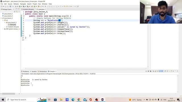This screenshot has width=182, height=102.
Task: Open the Help menu
Action: click(x=50, y=4)
